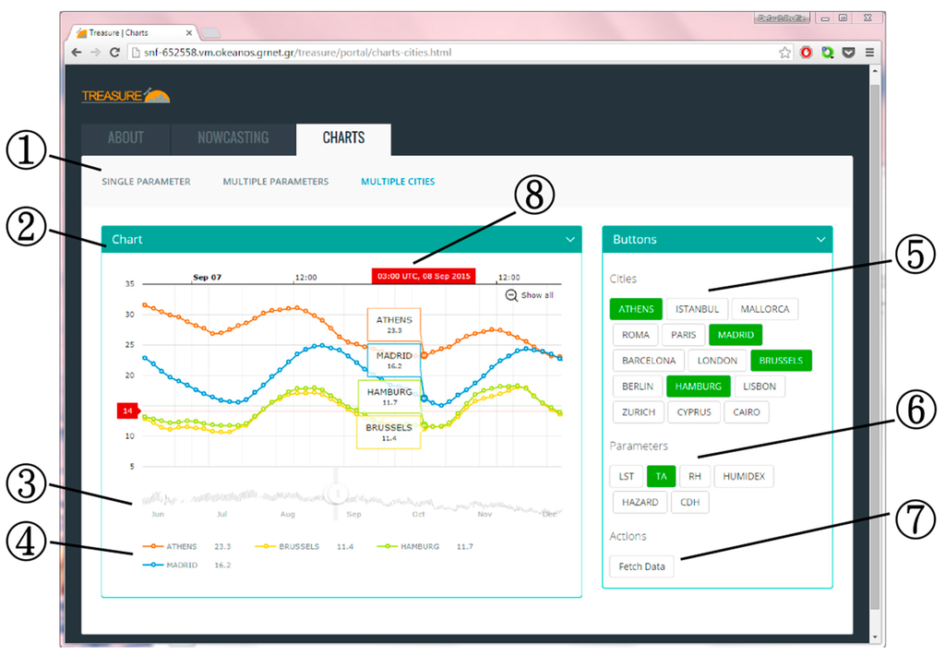Click the MADRID 16.2 chart balloon
This screenshot has height=655, width=945.
tap(394, 361)
